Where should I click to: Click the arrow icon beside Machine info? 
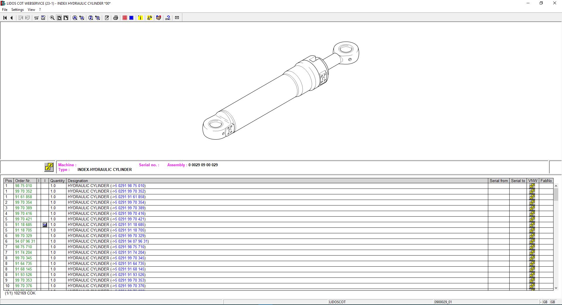point(49,167)
